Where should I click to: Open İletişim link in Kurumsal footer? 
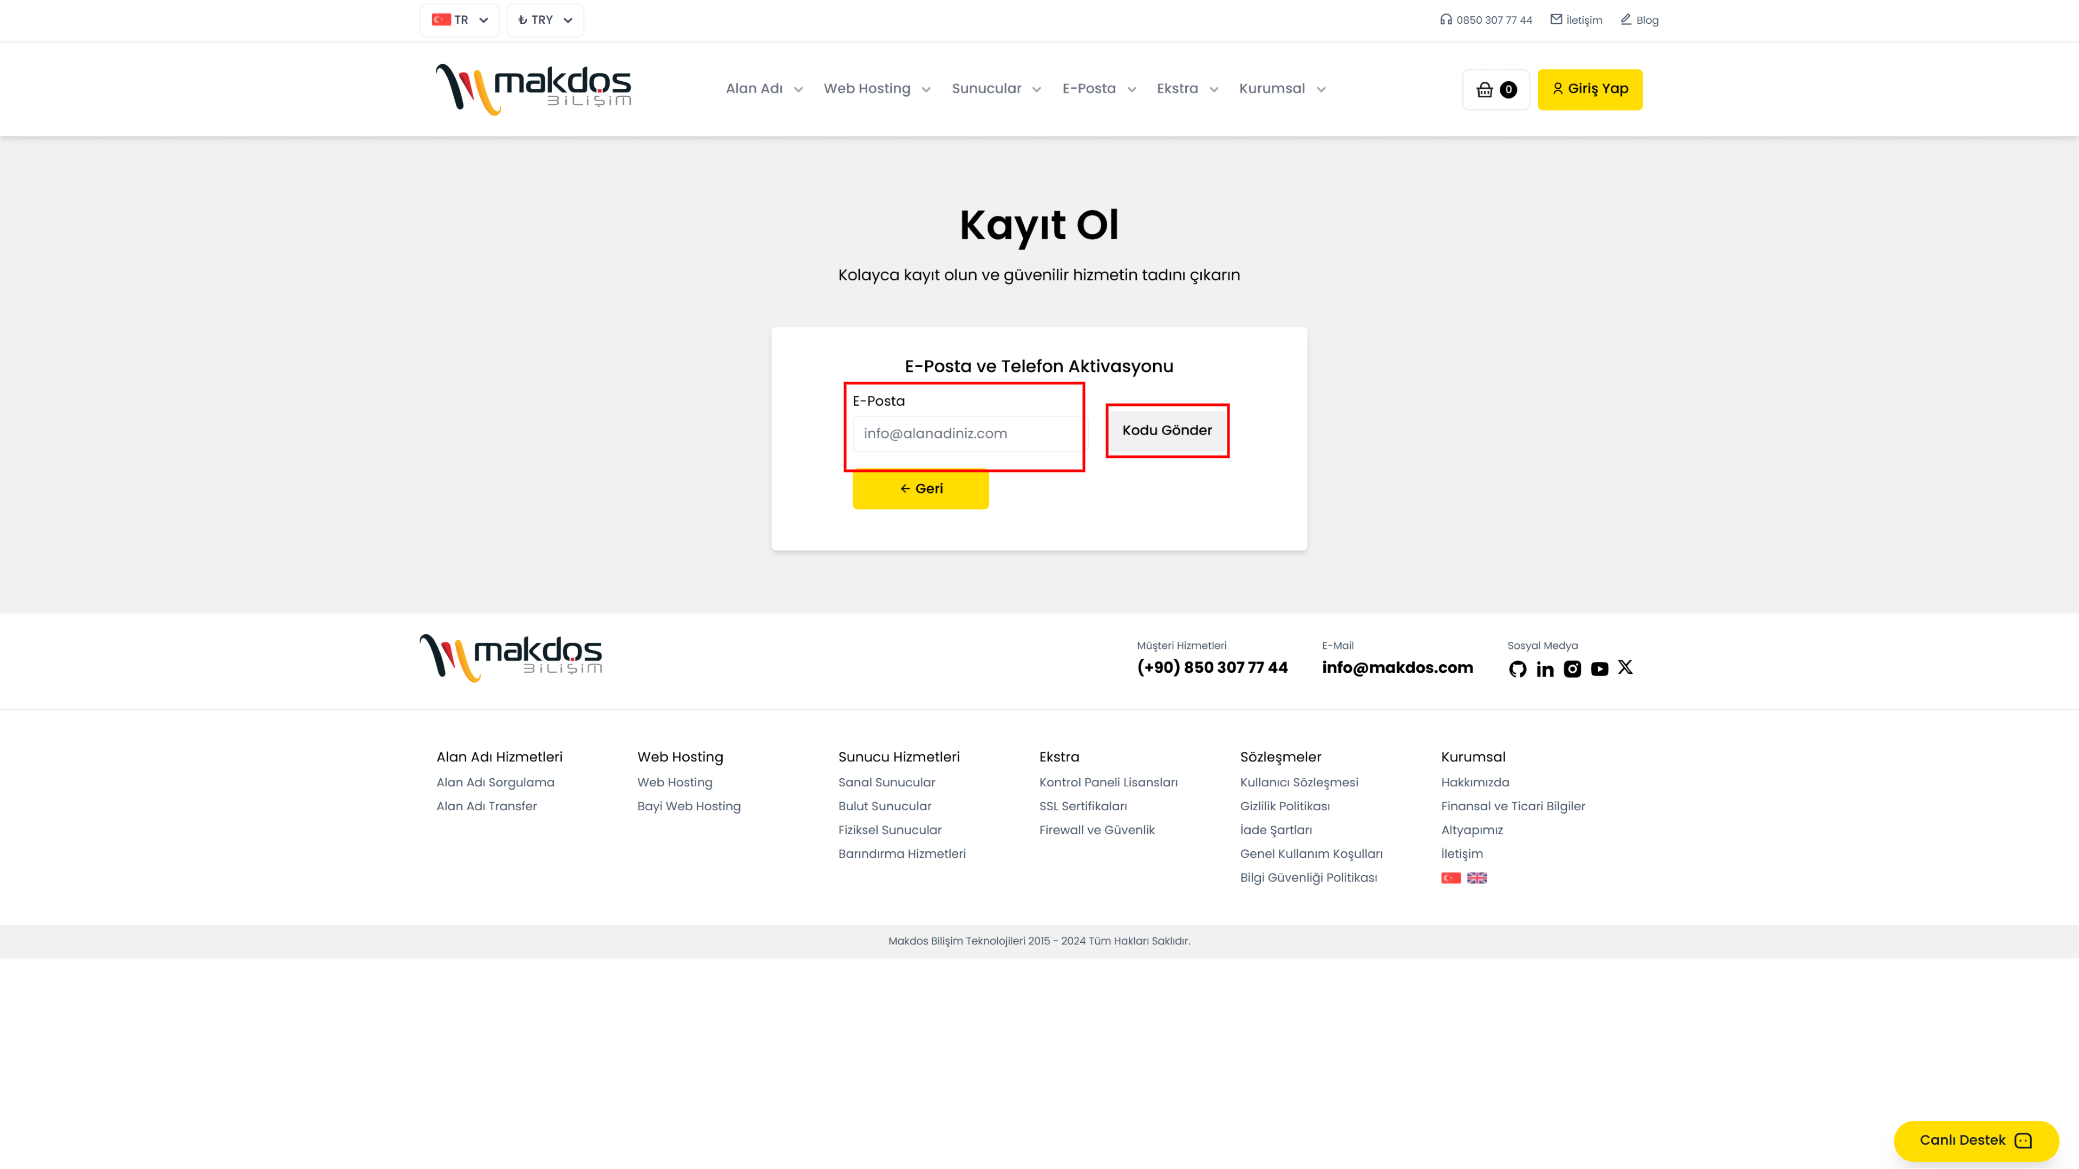pyautogui.click(x=1462, y=855)
